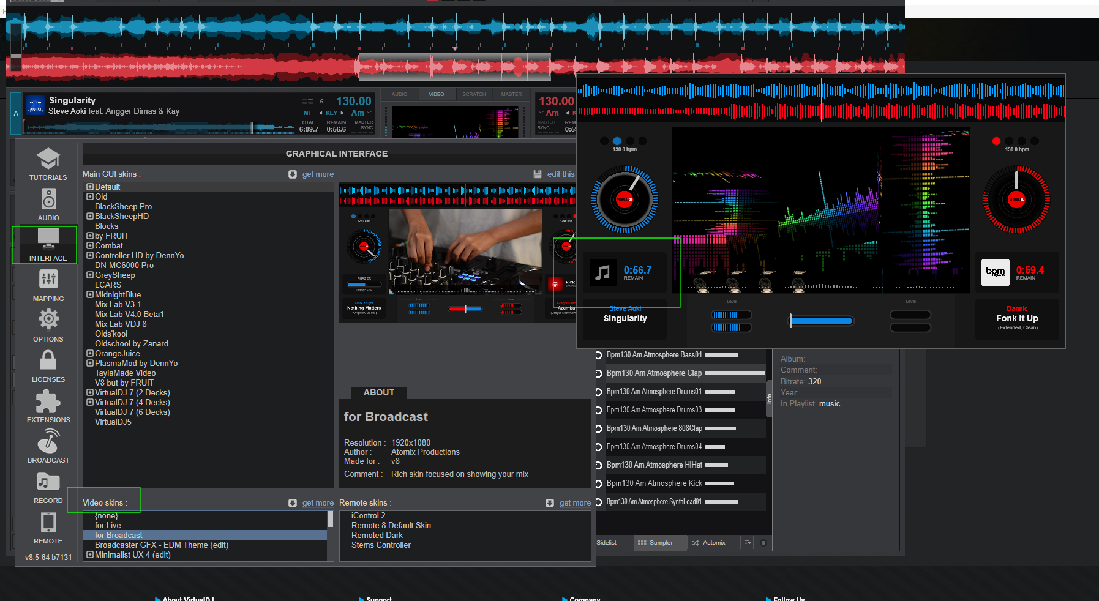
Task: Open the Record settings section
Action: (48, 487)
